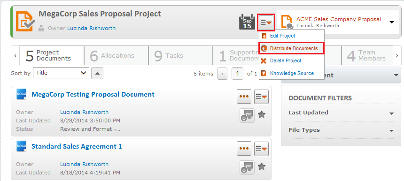Open ellipsis options for Standard Sales Agreement 1
The image size is (404, 181).
point(244,149)
